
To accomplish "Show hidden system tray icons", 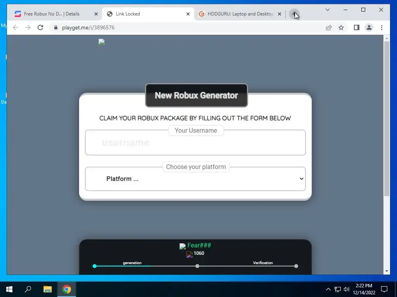I will [x=328, y=289].
